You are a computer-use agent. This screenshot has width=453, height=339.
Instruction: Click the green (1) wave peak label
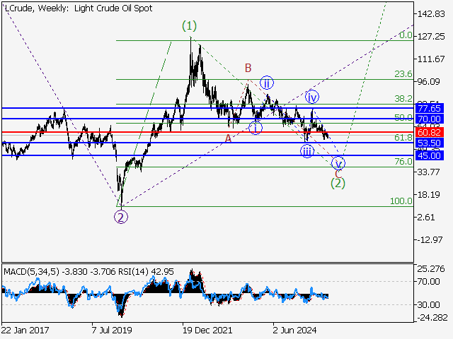(x=189, y=26)
